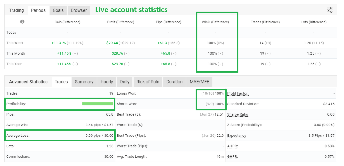Open the Summary tab
The image size is (344, 166).
tap(84, 82)
